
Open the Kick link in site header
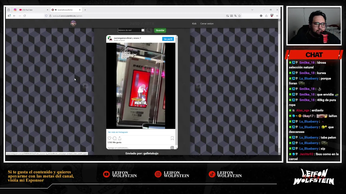pos(194,23)
